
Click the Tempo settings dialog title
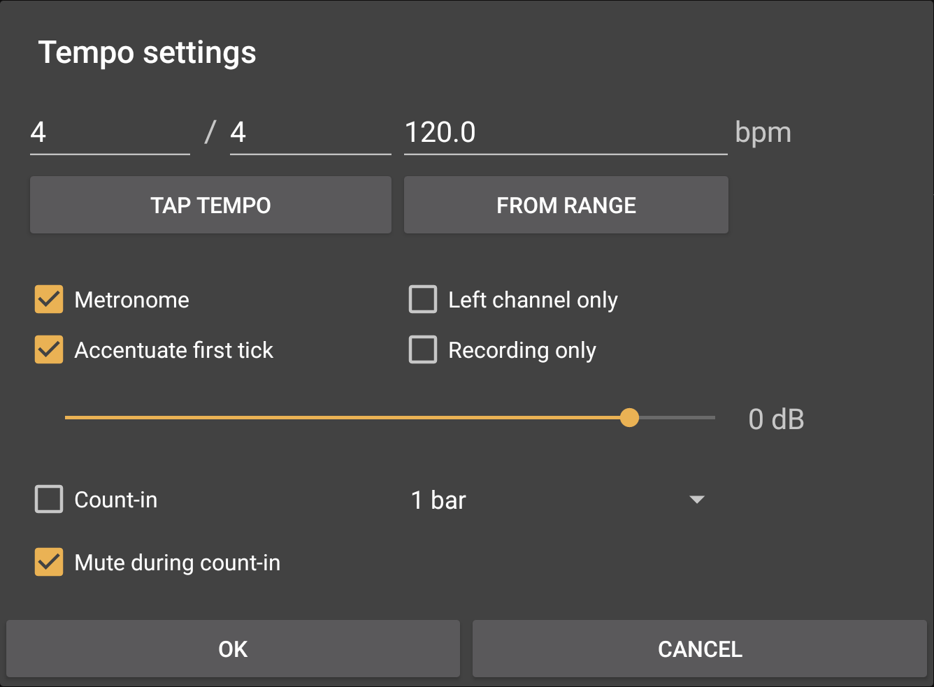tap(147, 52)
